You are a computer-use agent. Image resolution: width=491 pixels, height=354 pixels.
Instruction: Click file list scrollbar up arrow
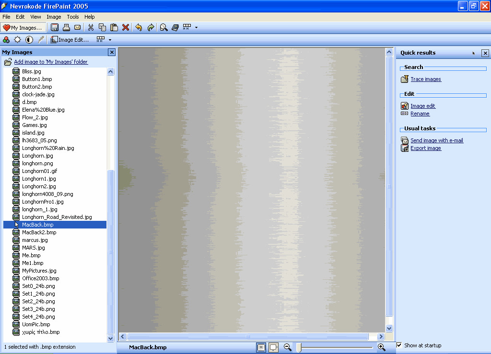tap(110, 71)
